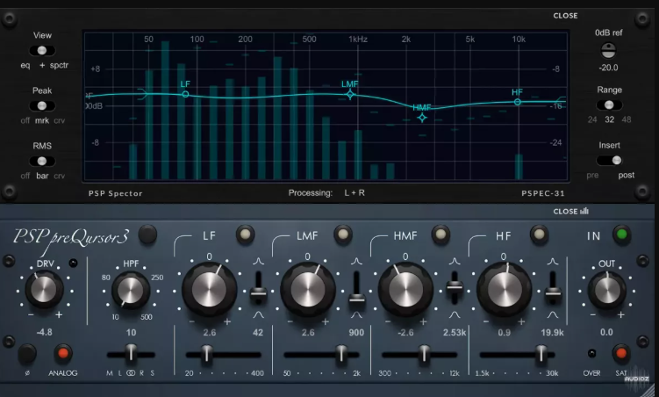This screenshot has width=659, height=397.
Task: Click the LMF narrow Q icon
Action: coord(356,262)
